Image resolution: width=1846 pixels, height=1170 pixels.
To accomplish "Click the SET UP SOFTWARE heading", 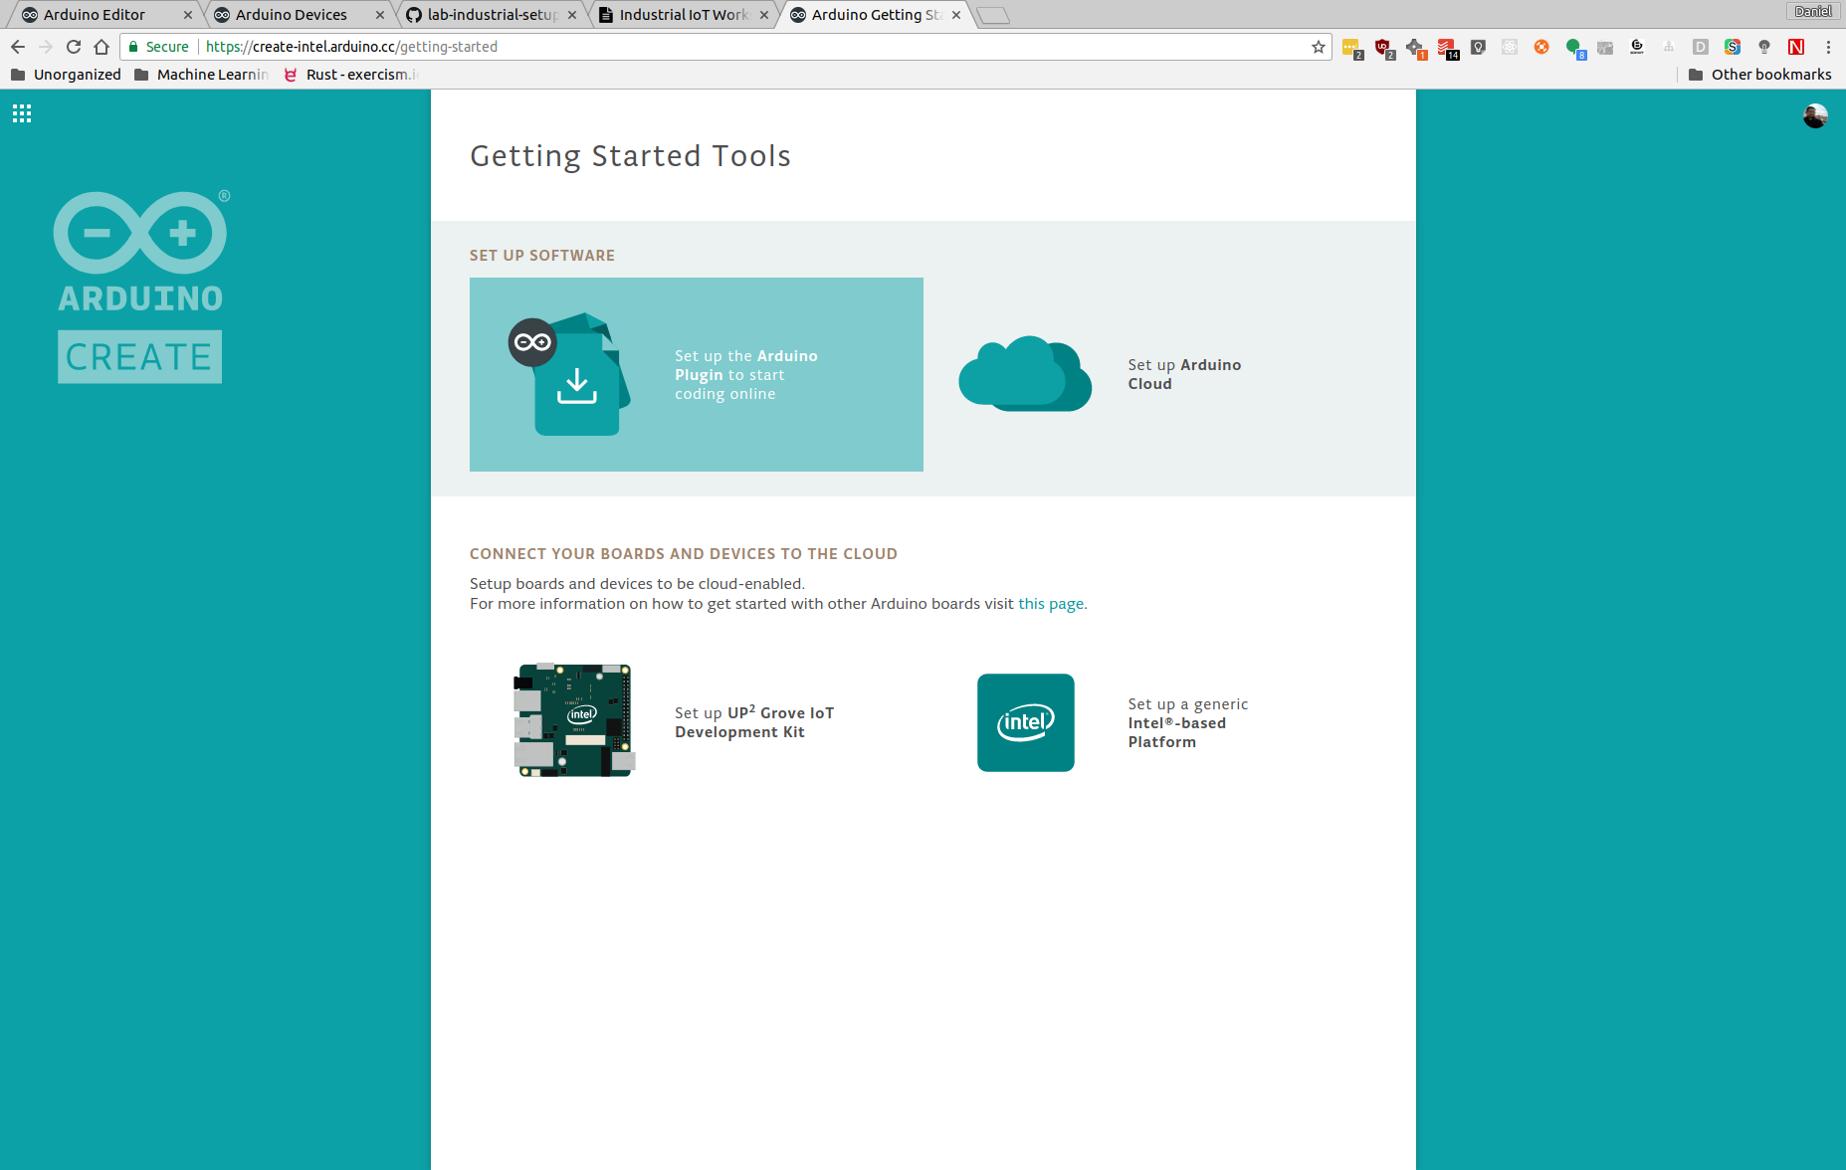I will (x=542, y=256).
